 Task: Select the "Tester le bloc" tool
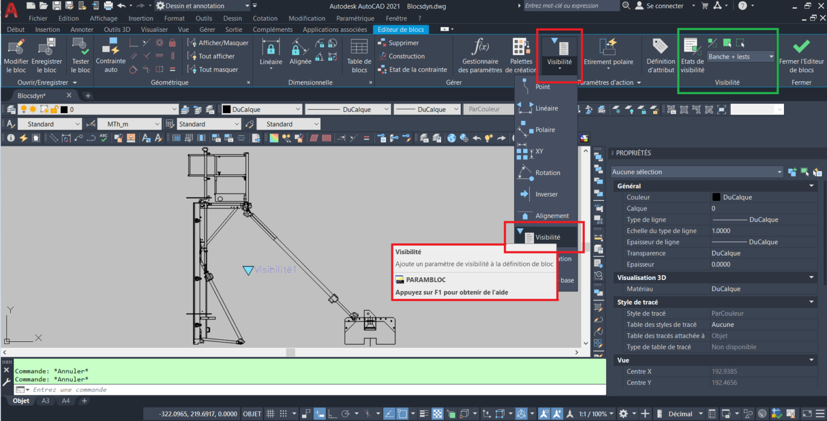point(80,54)
